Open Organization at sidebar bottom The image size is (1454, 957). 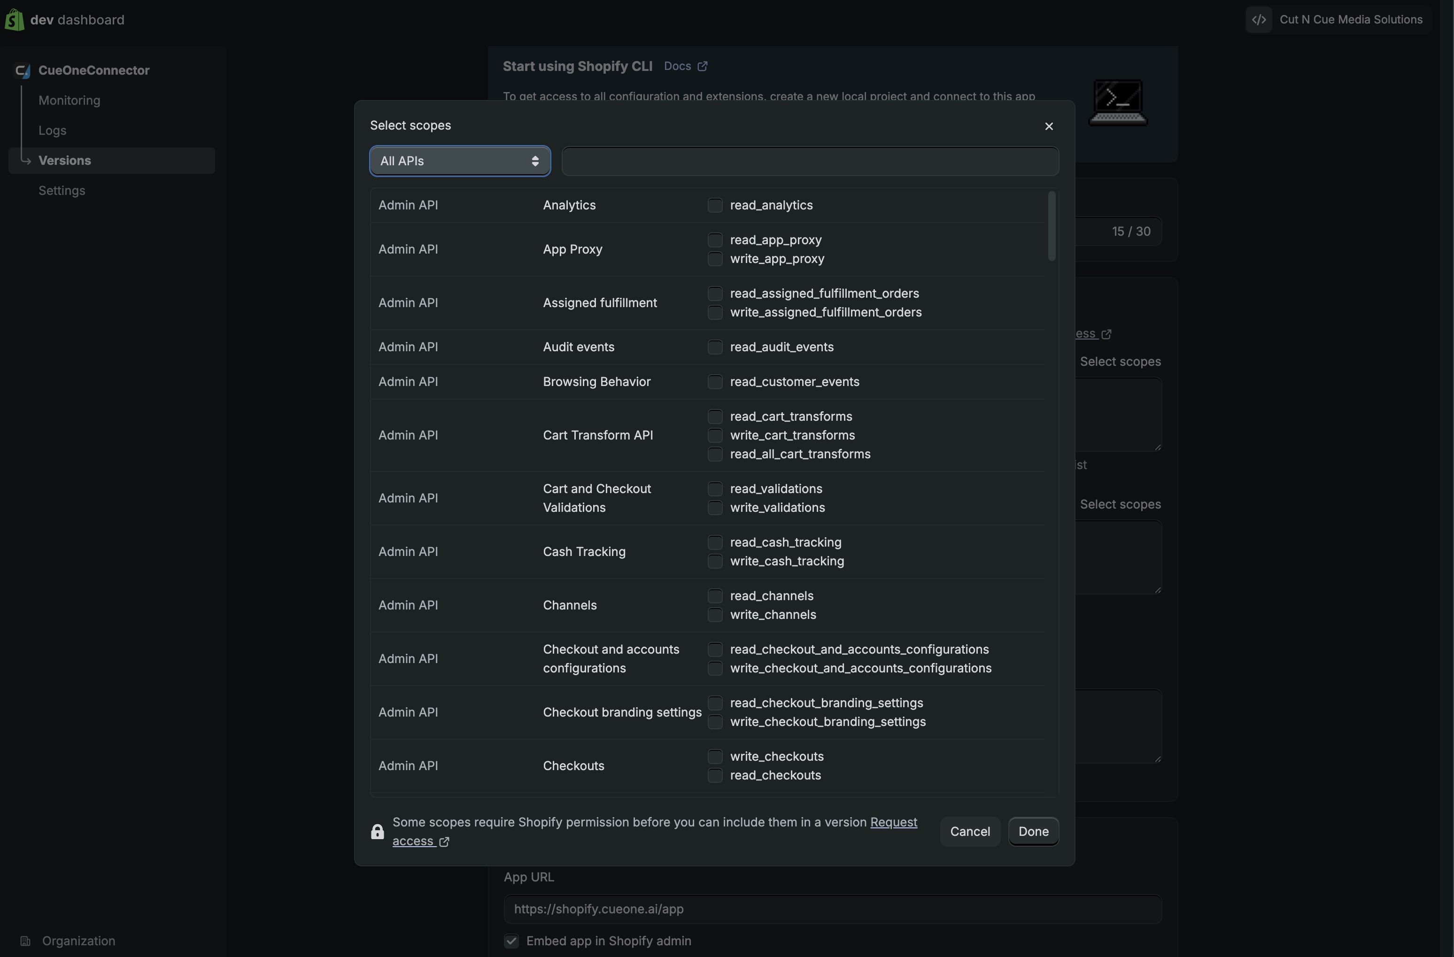[78, 941]
